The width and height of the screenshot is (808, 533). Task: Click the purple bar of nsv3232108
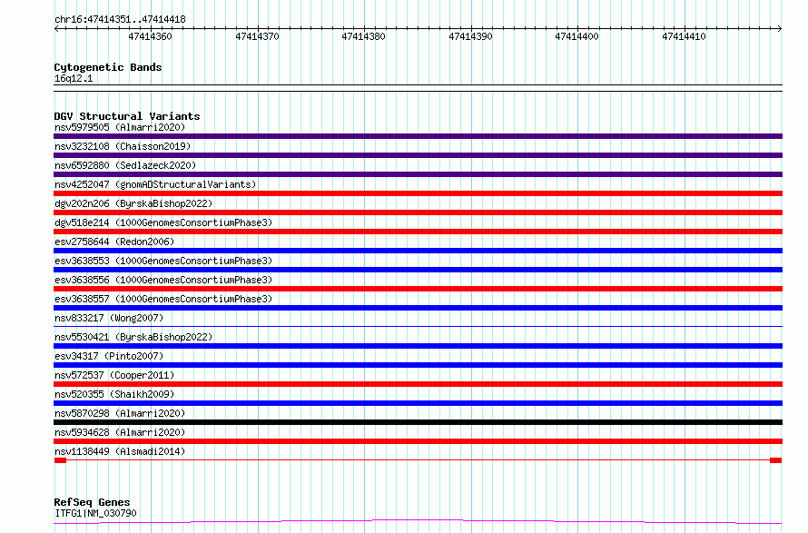[418, 155]
